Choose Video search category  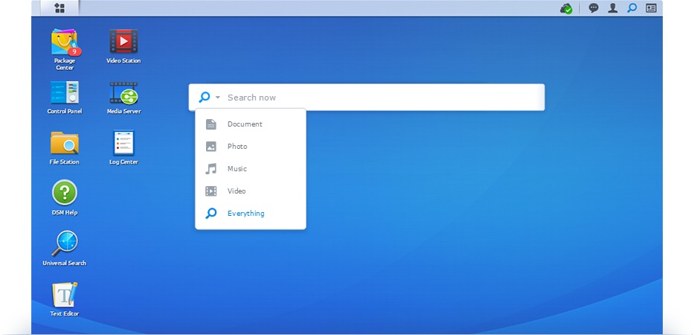click(x=251, y=191)
